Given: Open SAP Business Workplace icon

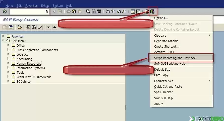Looking at the screenshot, I should coord(19,27).
